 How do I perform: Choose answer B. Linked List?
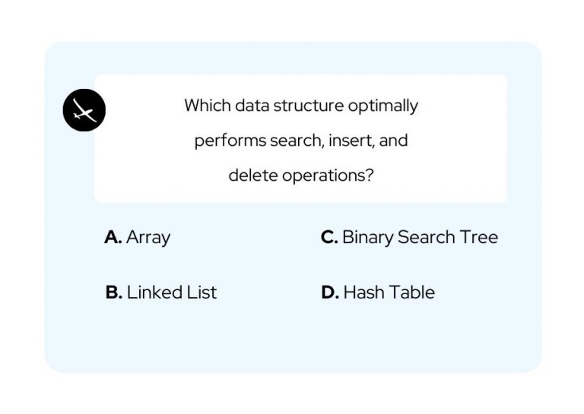point(161,292)
